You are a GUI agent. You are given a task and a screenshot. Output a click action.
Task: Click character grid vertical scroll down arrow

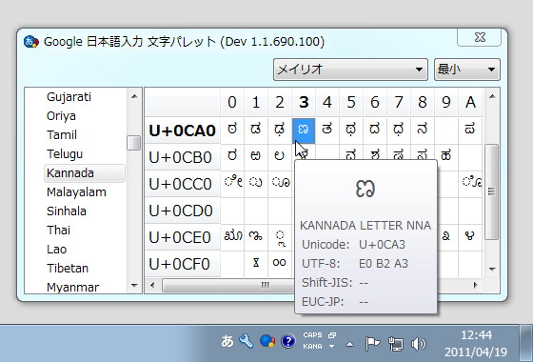[492, 269]
